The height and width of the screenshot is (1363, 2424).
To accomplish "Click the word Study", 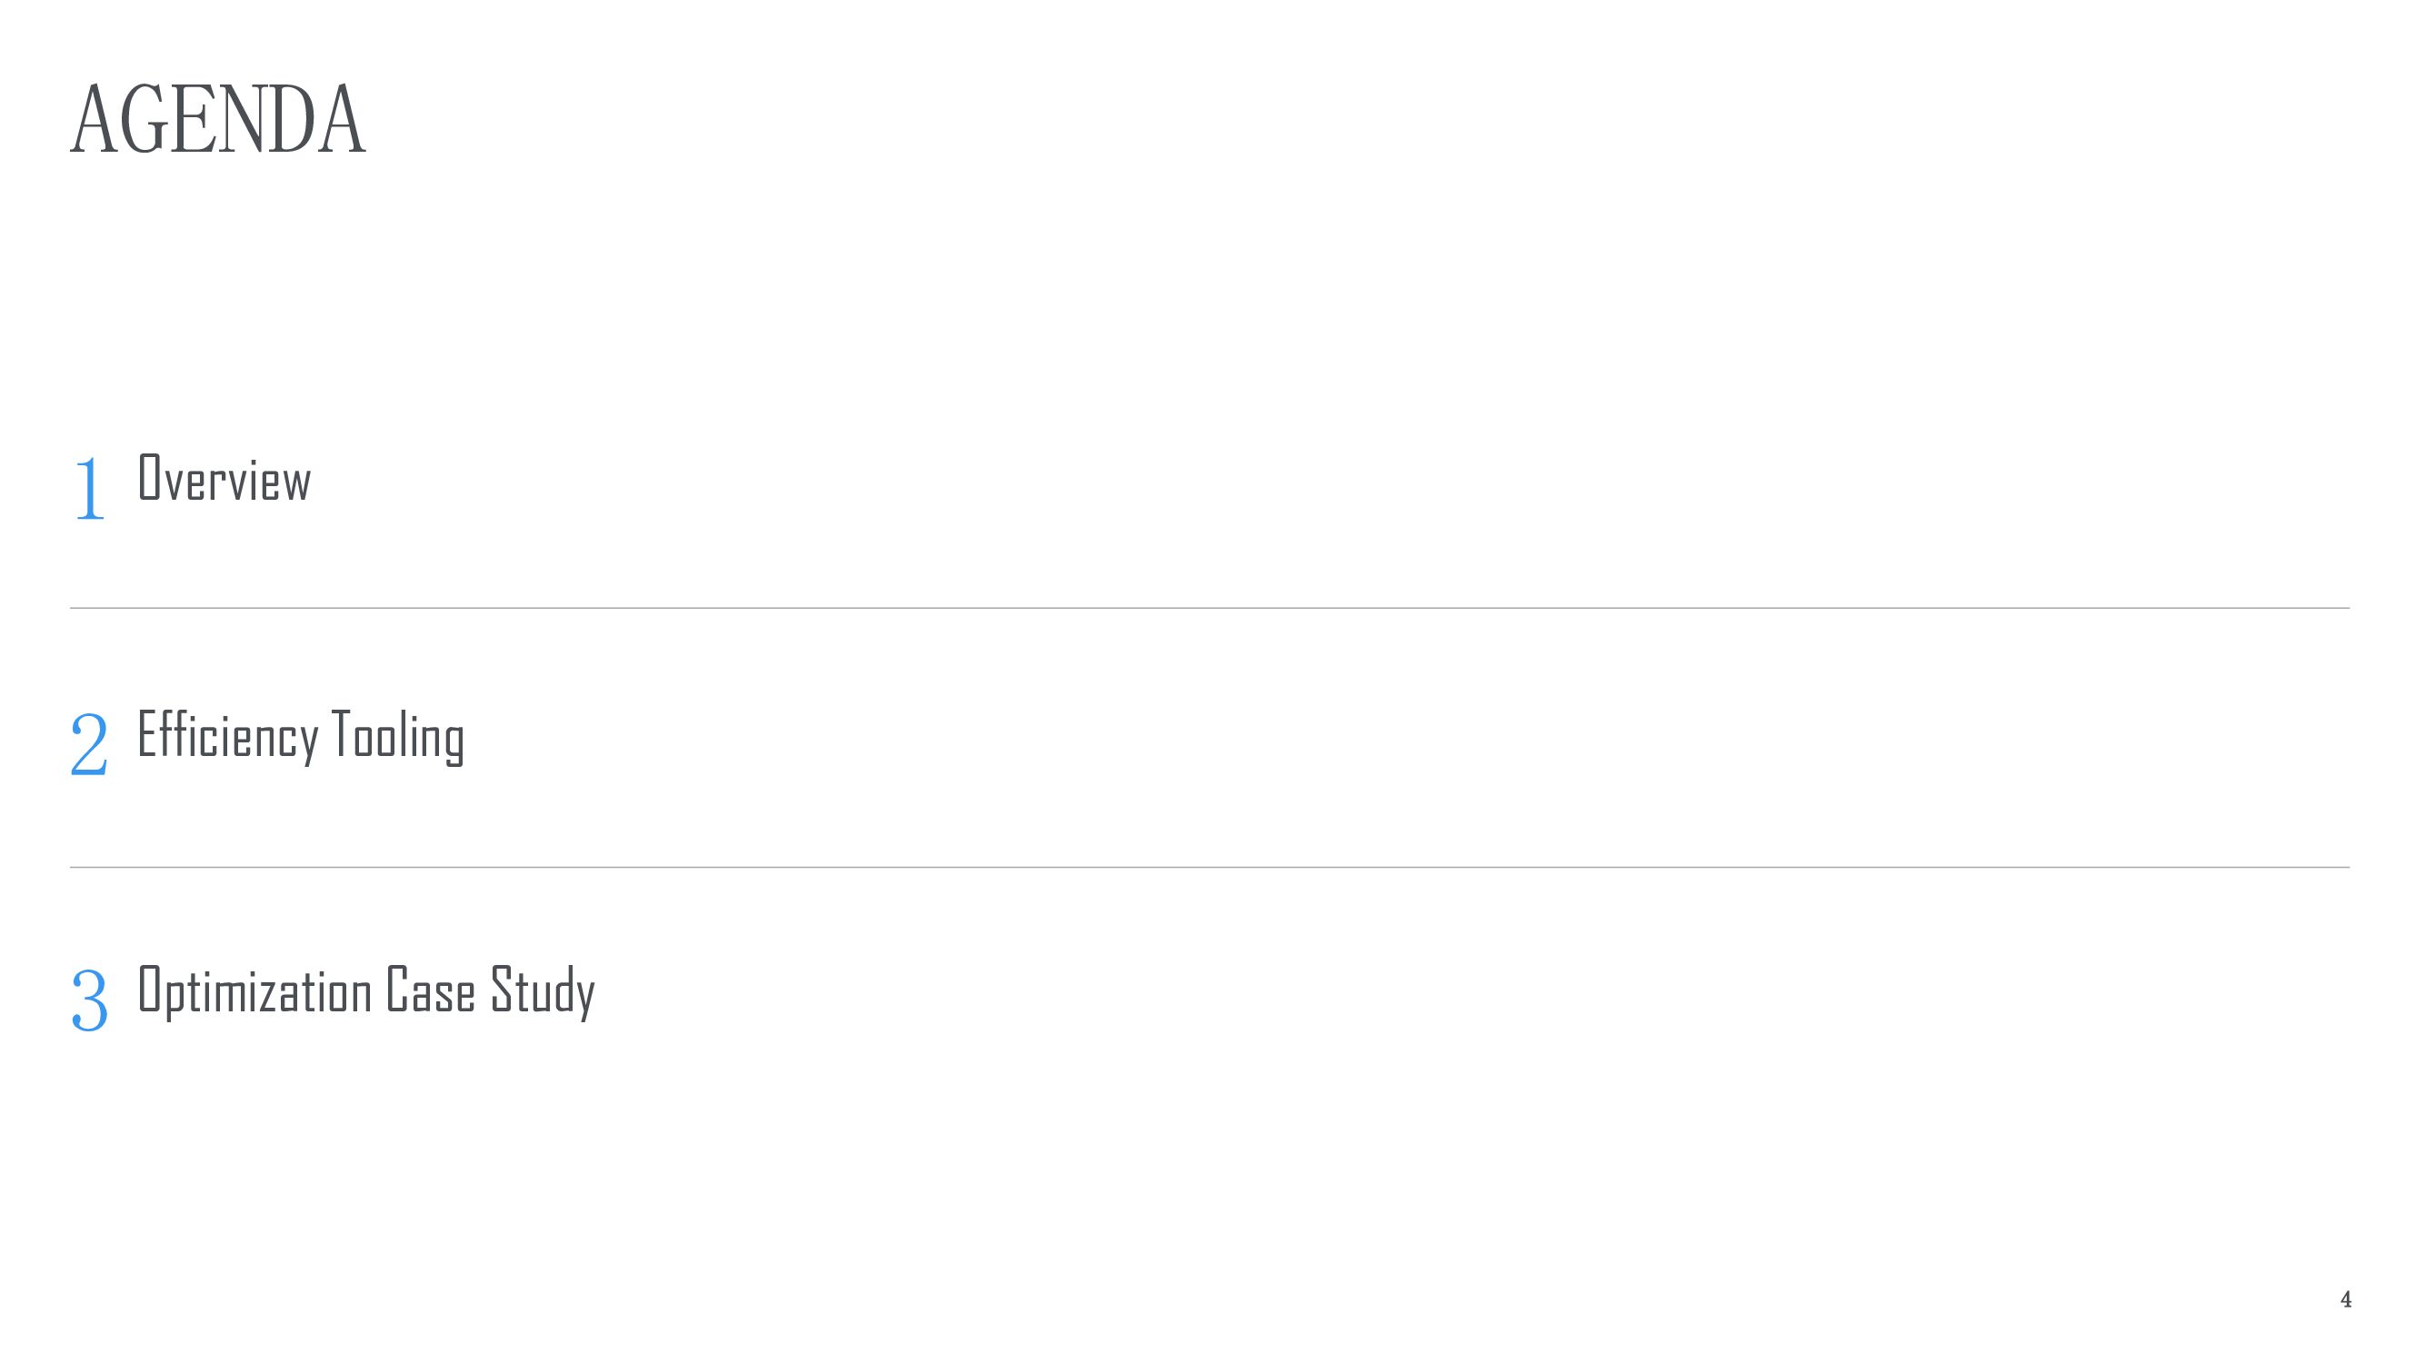I will click(542, 991).
